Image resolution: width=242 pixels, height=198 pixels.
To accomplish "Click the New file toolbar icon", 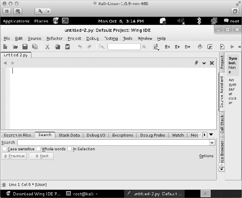I will [x=6, y=47].
